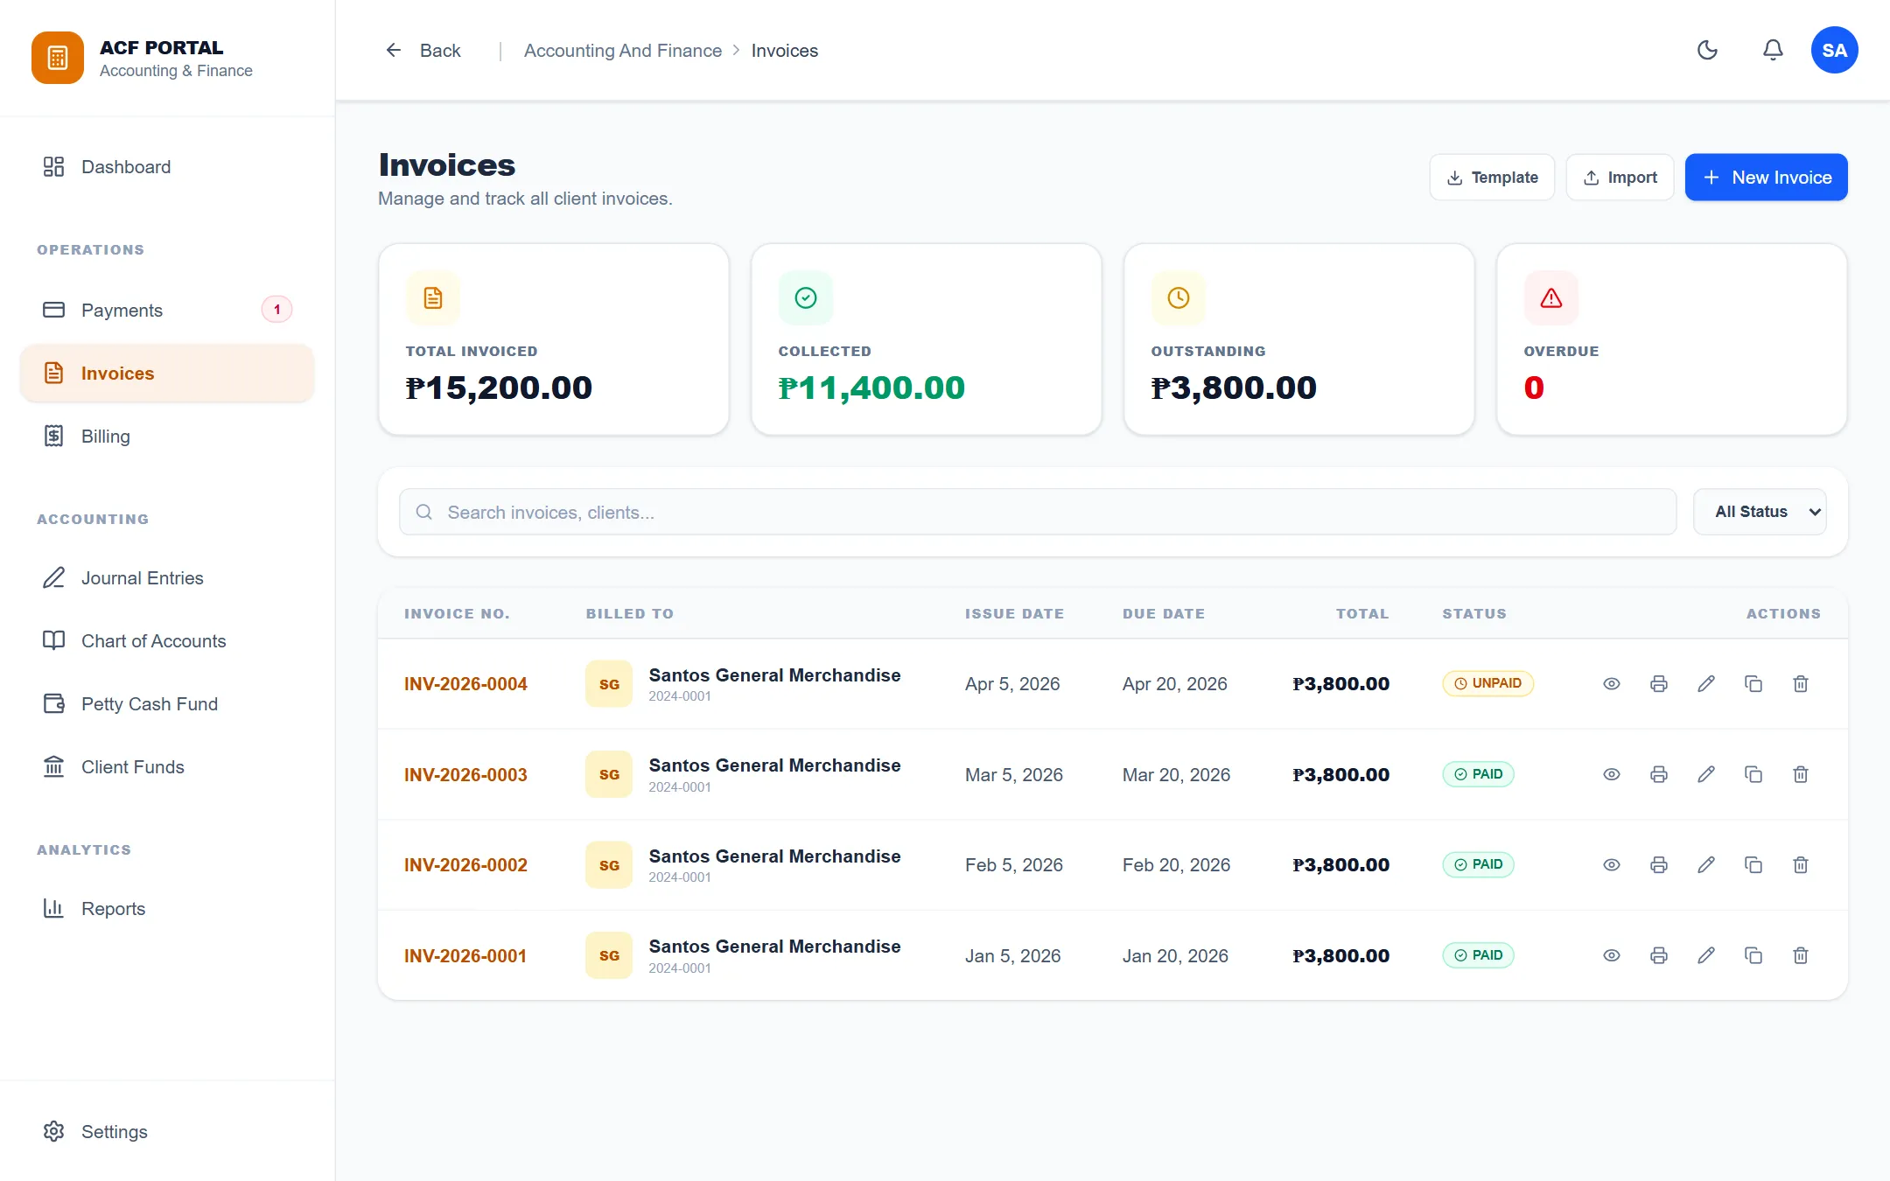This screenshot has height=1181, width=1890.
Task: Delete invoice INV-2026-0002
Action: pos(1801,865)
